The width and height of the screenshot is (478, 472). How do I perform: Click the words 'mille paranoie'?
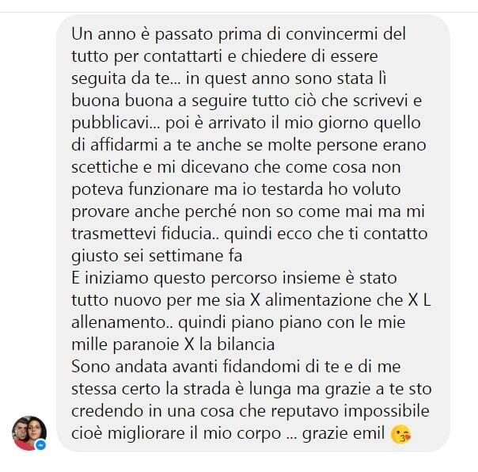tap(125, 345)
